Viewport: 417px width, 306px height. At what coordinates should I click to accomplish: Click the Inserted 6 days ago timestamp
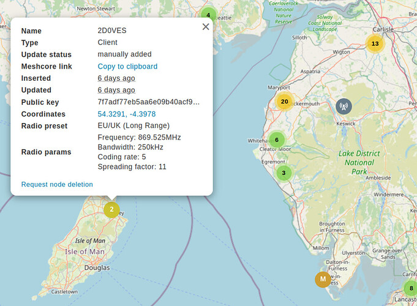(116, 78)
